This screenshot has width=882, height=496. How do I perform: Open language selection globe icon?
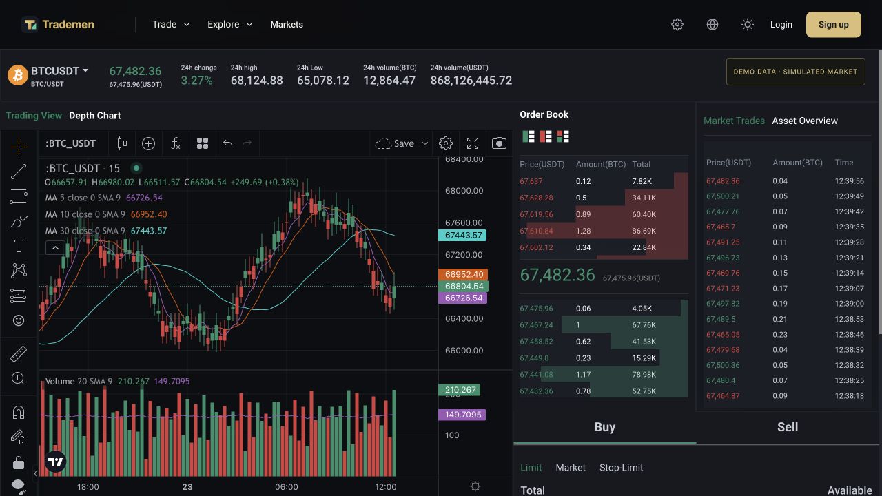712,25
